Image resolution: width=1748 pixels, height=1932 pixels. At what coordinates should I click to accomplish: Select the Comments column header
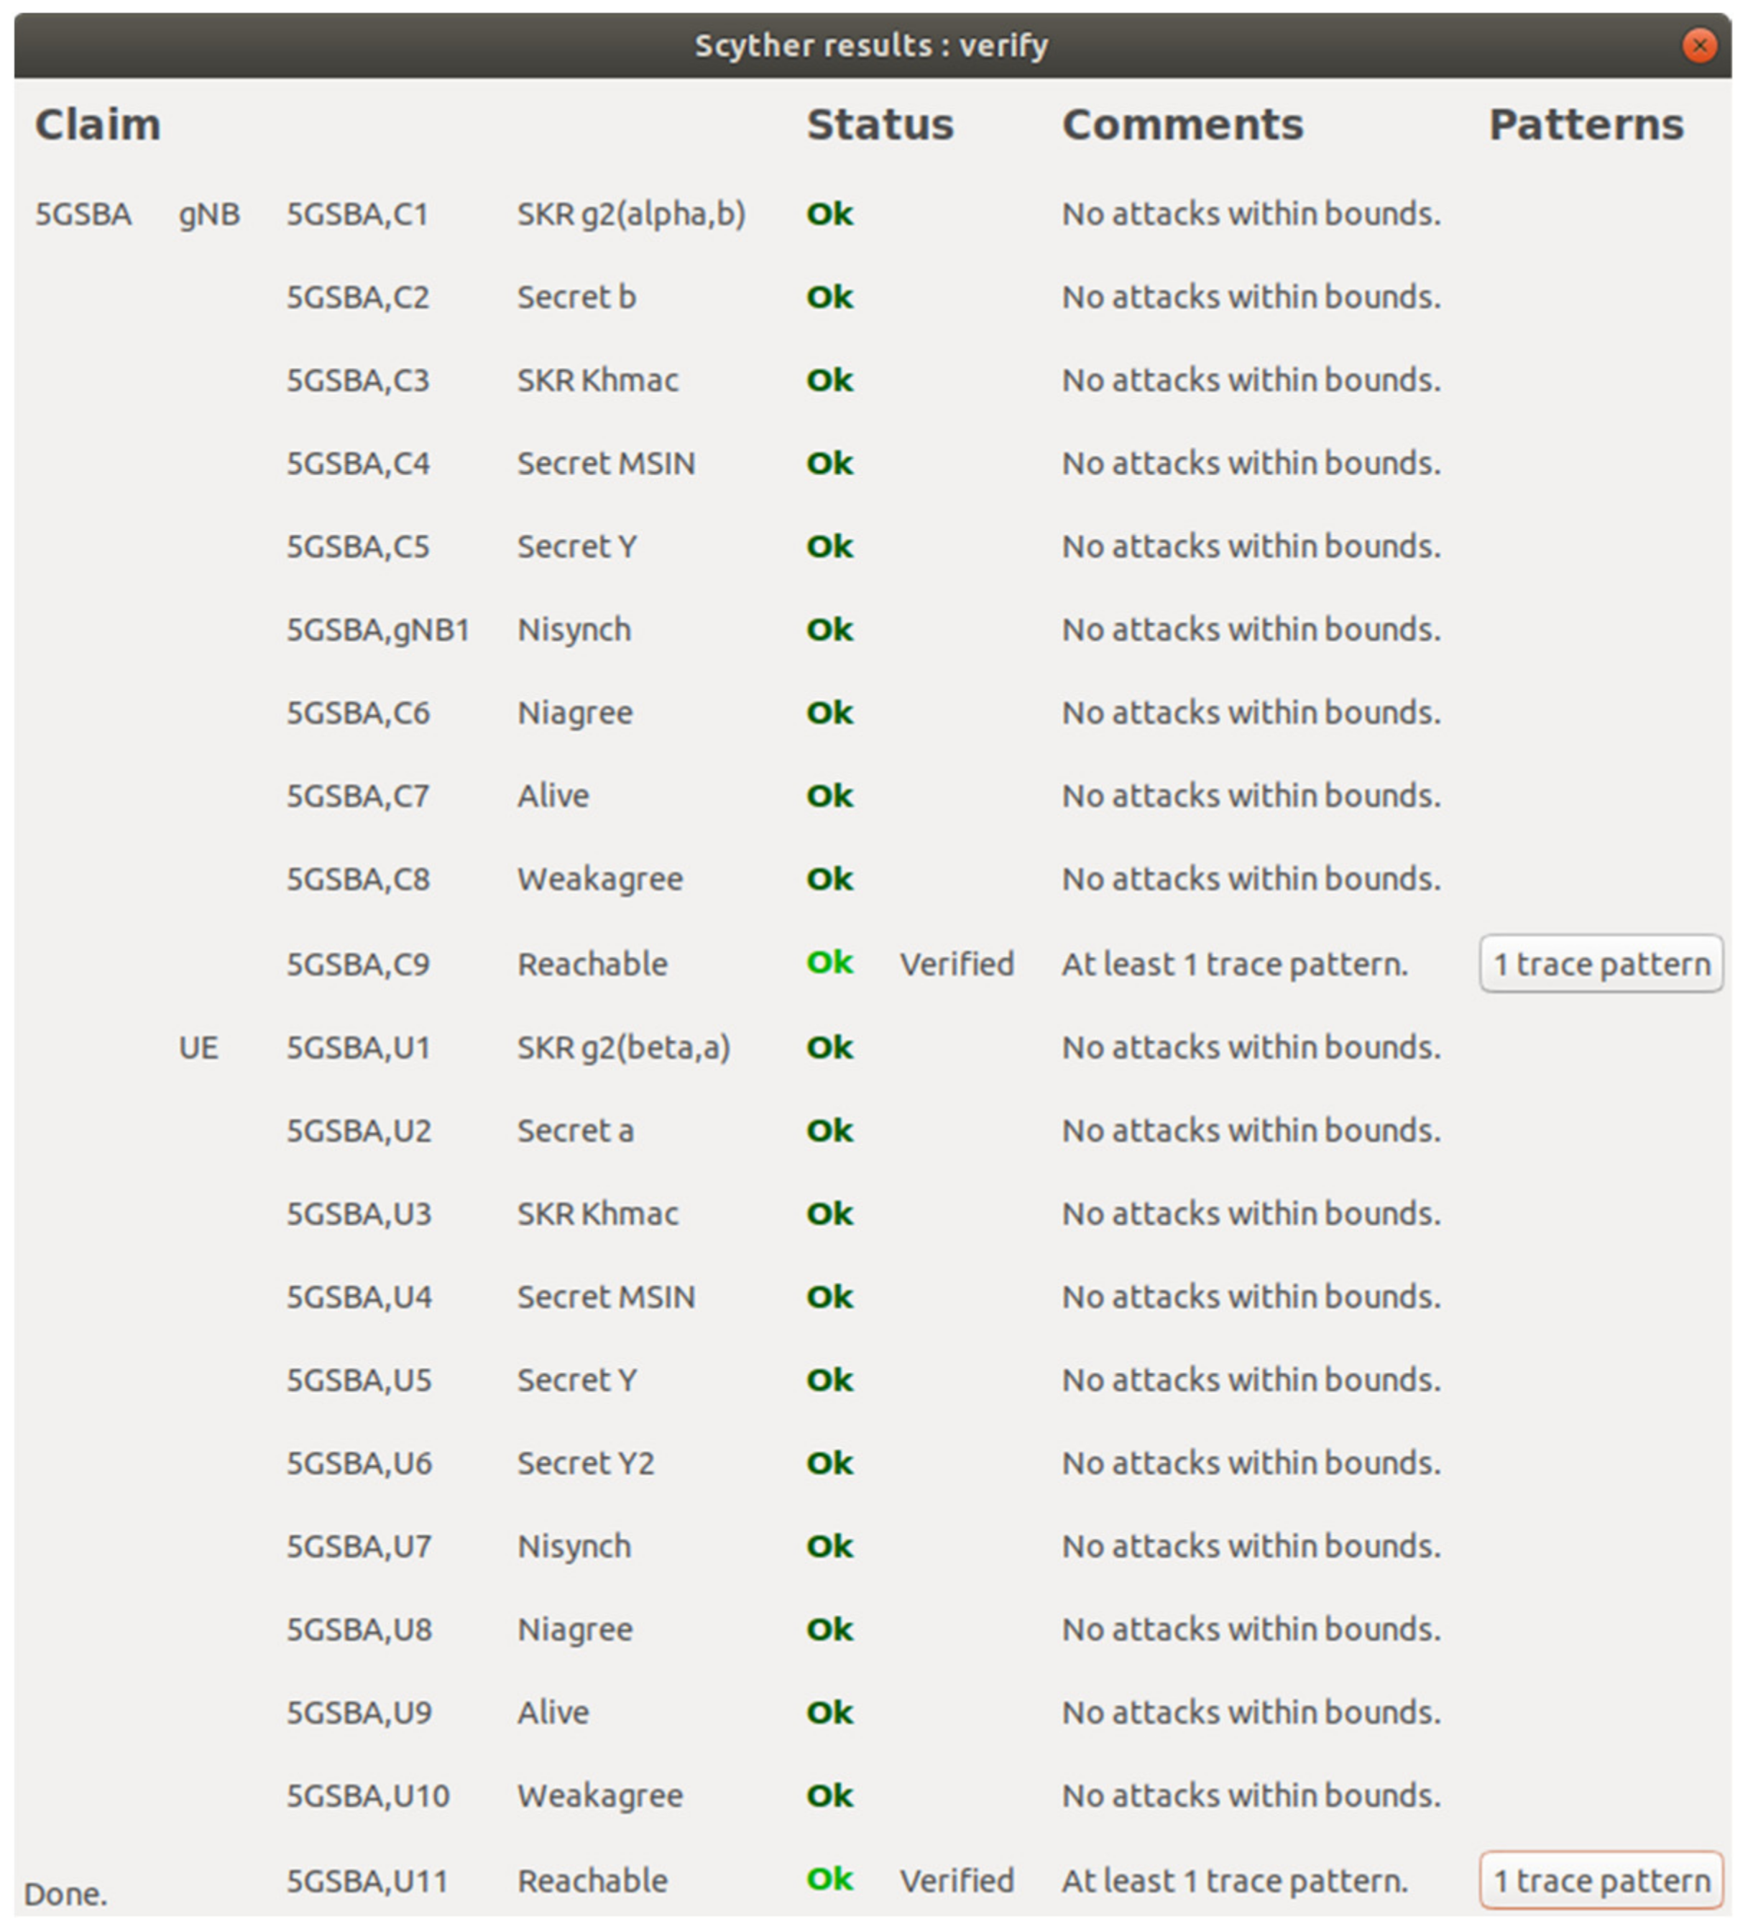(1182, 124)
